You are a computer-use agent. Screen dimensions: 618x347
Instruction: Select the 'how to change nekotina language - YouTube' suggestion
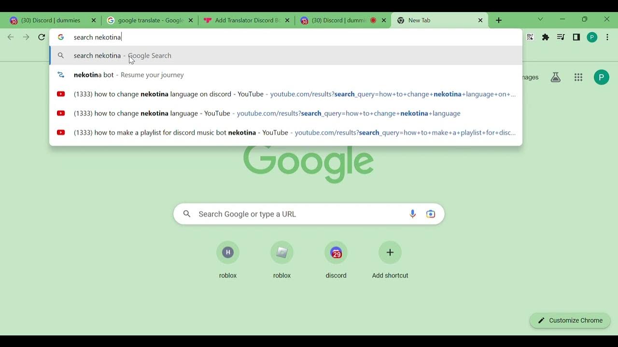click(x=286, y=113)
